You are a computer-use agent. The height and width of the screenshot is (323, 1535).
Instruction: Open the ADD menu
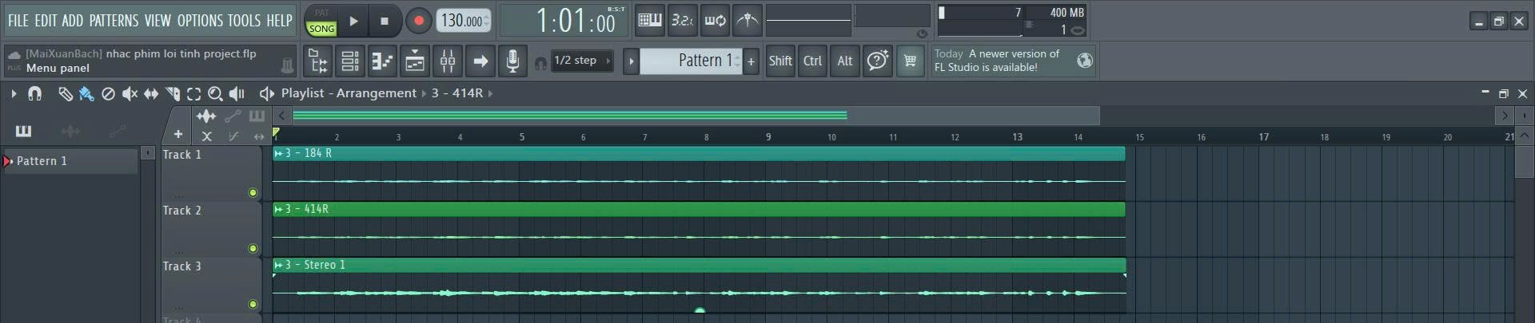click(x=73, y=21)
